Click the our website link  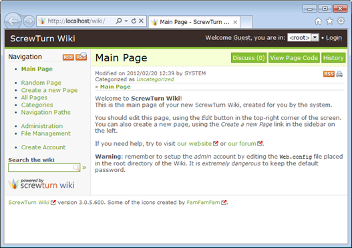194,143
